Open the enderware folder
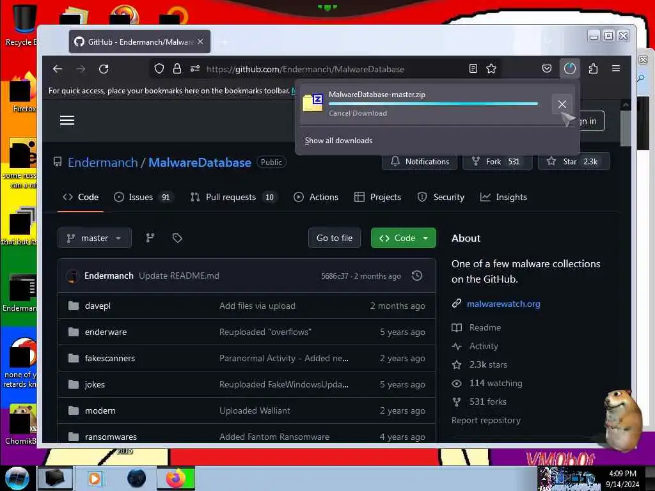655x491 pixels. pos(106,332)
